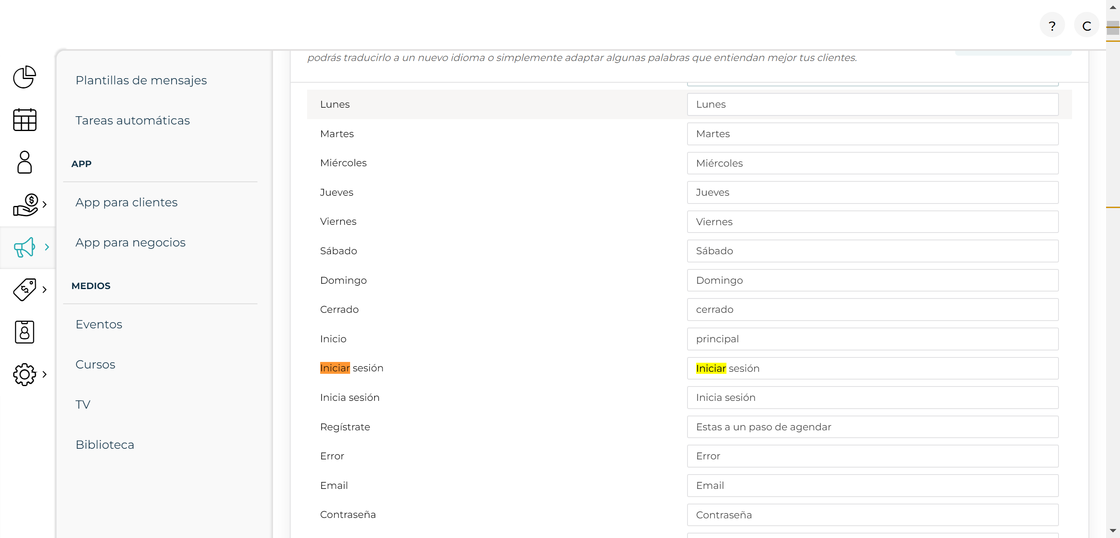Screen dimensions: 1120x538
Task: Click the MEDIOS section heading
Action: pyautogui.click(x=91, y=286)
